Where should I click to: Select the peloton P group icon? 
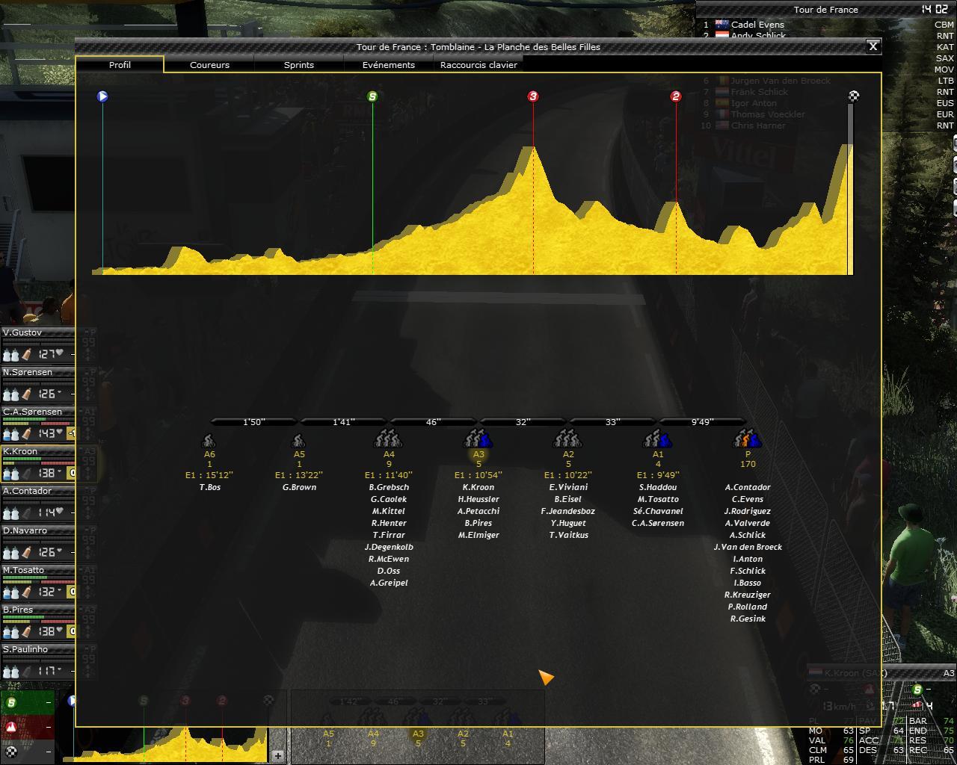[x=748, y=439]
